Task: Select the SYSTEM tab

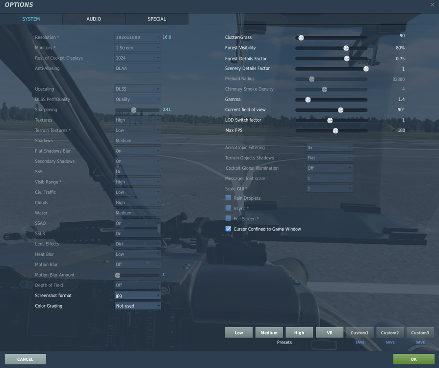Action: [31, 19]
